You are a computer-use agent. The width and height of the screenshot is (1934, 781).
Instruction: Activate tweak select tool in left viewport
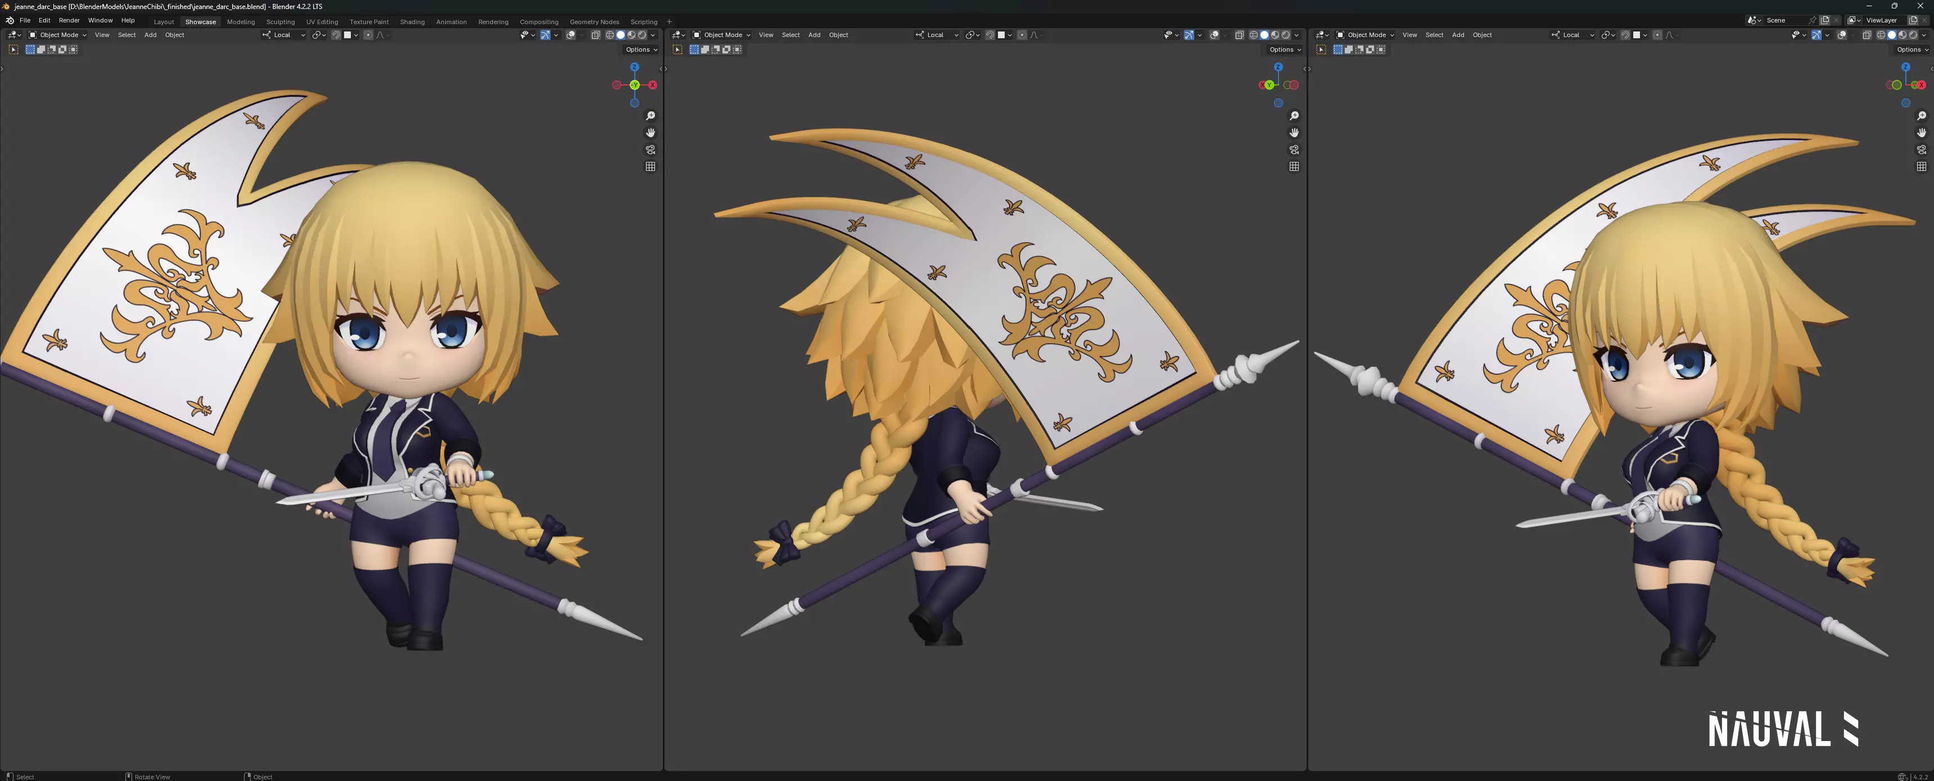(x=13, y=49)
